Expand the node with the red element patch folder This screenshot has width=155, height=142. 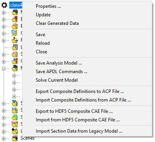click(x=3, y=19)
